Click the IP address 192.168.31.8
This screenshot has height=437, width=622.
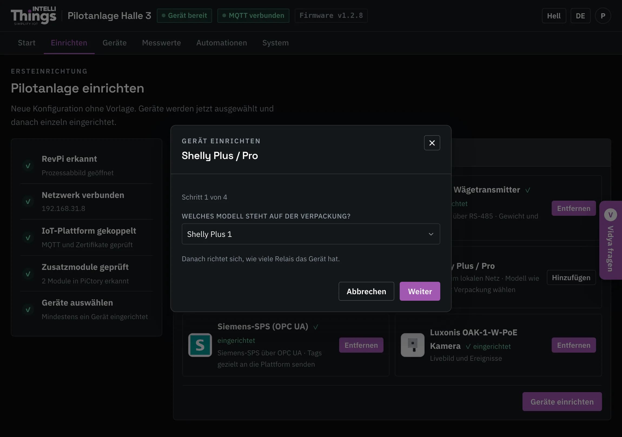pos(63,208)
